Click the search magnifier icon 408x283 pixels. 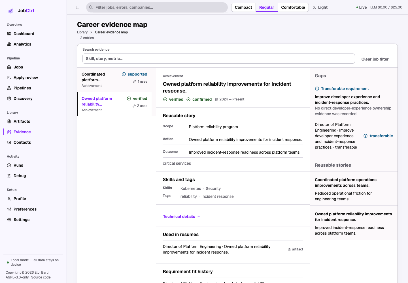click(91, 7)
